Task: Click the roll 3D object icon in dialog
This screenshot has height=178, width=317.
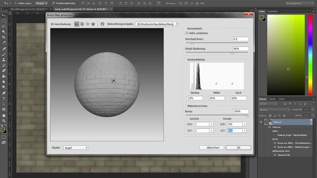Action: pos(82,24)
